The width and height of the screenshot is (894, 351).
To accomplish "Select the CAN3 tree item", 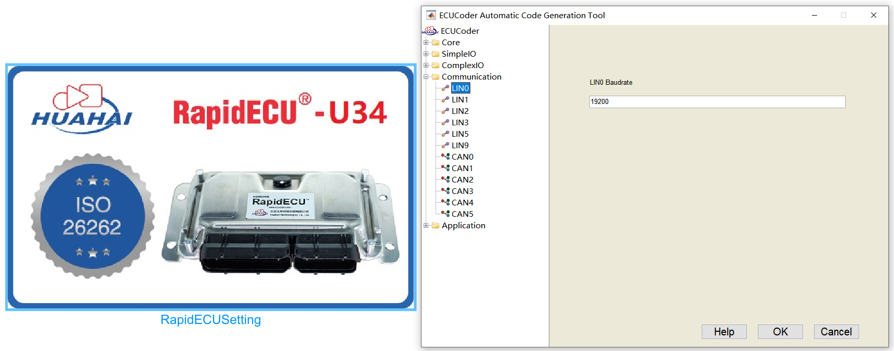I will point(463,191).
